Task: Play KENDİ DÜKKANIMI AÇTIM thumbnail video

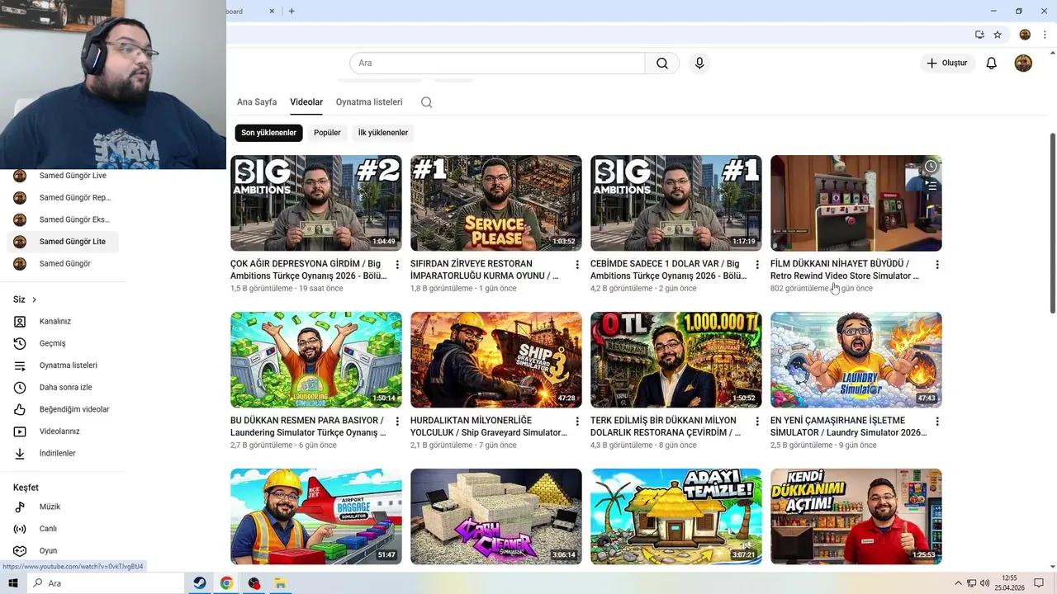Action: pos(856,516)
